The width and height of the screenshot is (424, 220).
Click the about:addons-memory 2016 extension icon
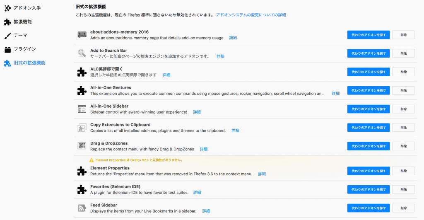pos(82,35)
